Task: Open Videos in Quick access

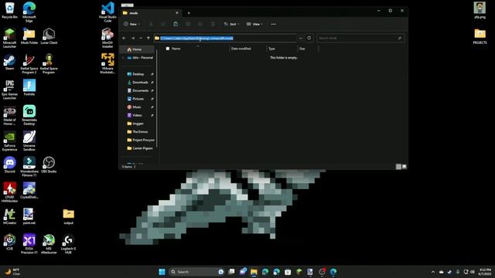Action: click(137, 115)
